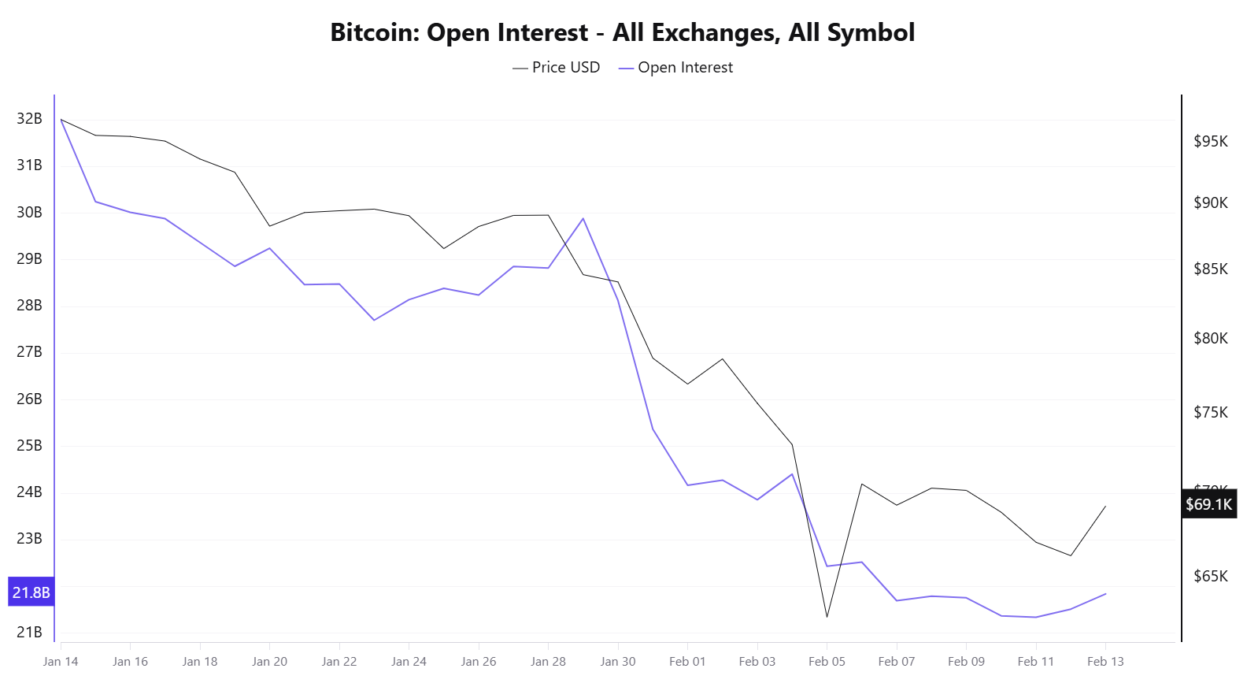Select the Feb 05 x-axis date label
Viewport: 1247px width, 698px height.
pos(827,661)
